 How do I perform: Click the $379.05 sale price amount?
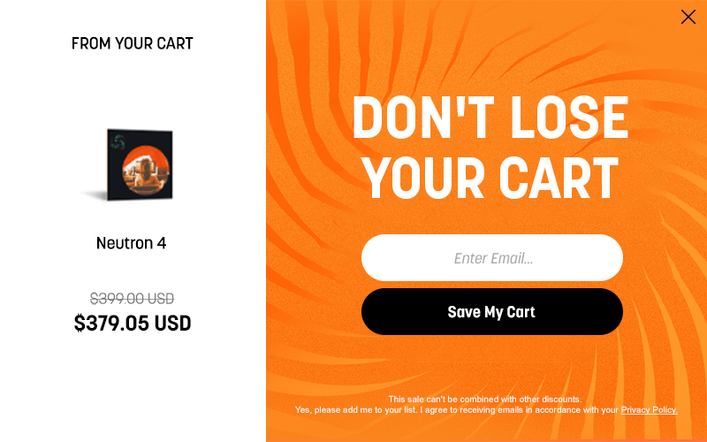point(111,324)
